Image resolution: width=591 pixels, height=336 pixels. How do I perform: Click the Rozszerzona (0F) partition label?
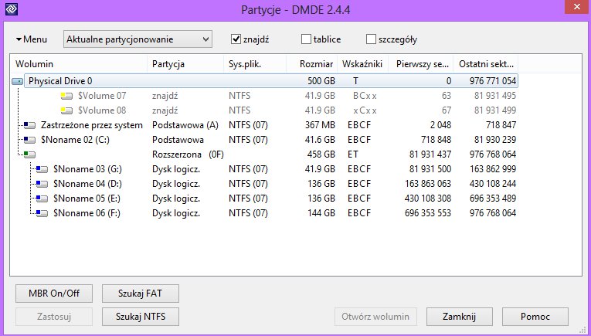coord(188,154)
